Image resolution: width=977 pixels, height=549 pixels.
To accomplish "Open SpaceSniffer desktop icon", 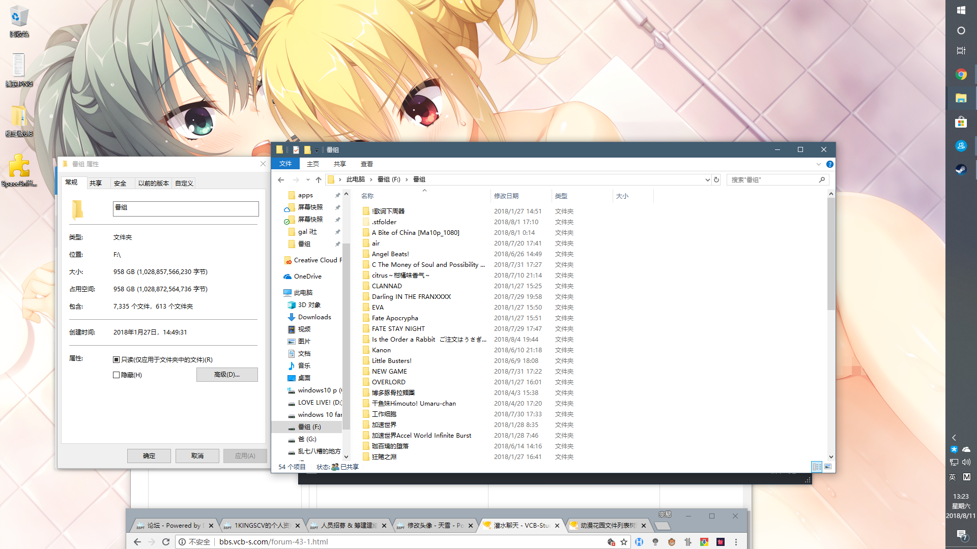I will tap(19, 170).
